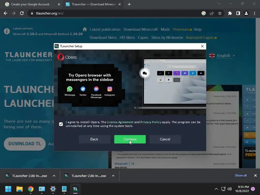Toggle the Chrome side panel icon
The image size is (260, 195).
[238, 13]
